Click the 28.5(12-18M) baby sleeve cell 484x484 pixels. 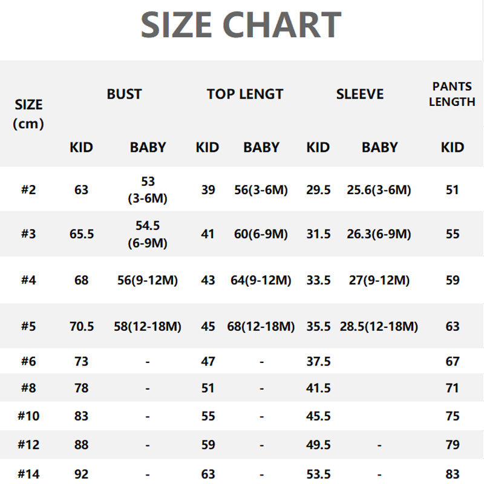(379, 326)
